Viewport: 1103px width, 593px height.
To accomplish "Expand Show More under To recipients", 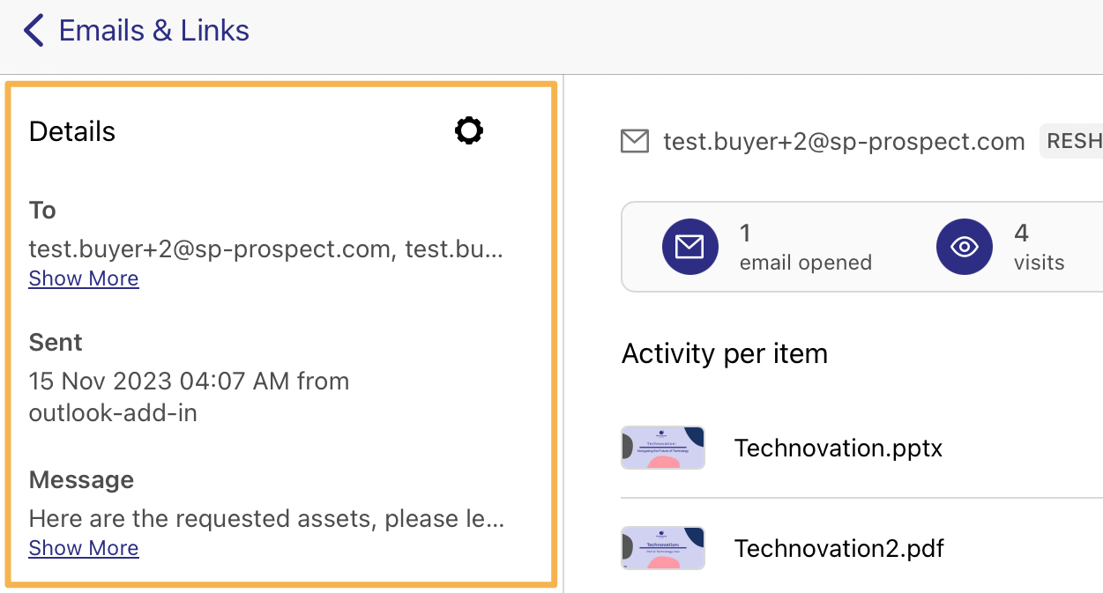I will pyautogui.click(x=84, y=278).
